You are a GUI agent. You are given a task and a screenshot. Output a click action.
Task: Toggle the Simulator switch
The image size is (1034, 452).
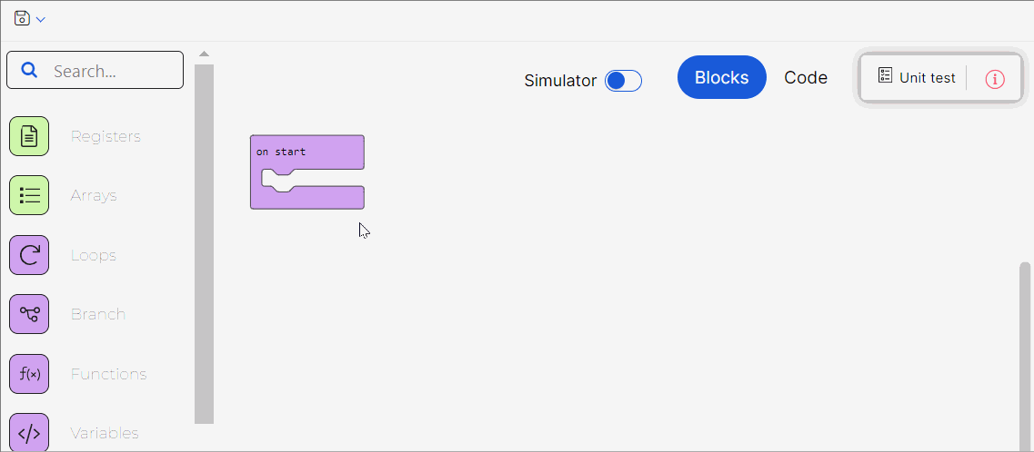623,81
